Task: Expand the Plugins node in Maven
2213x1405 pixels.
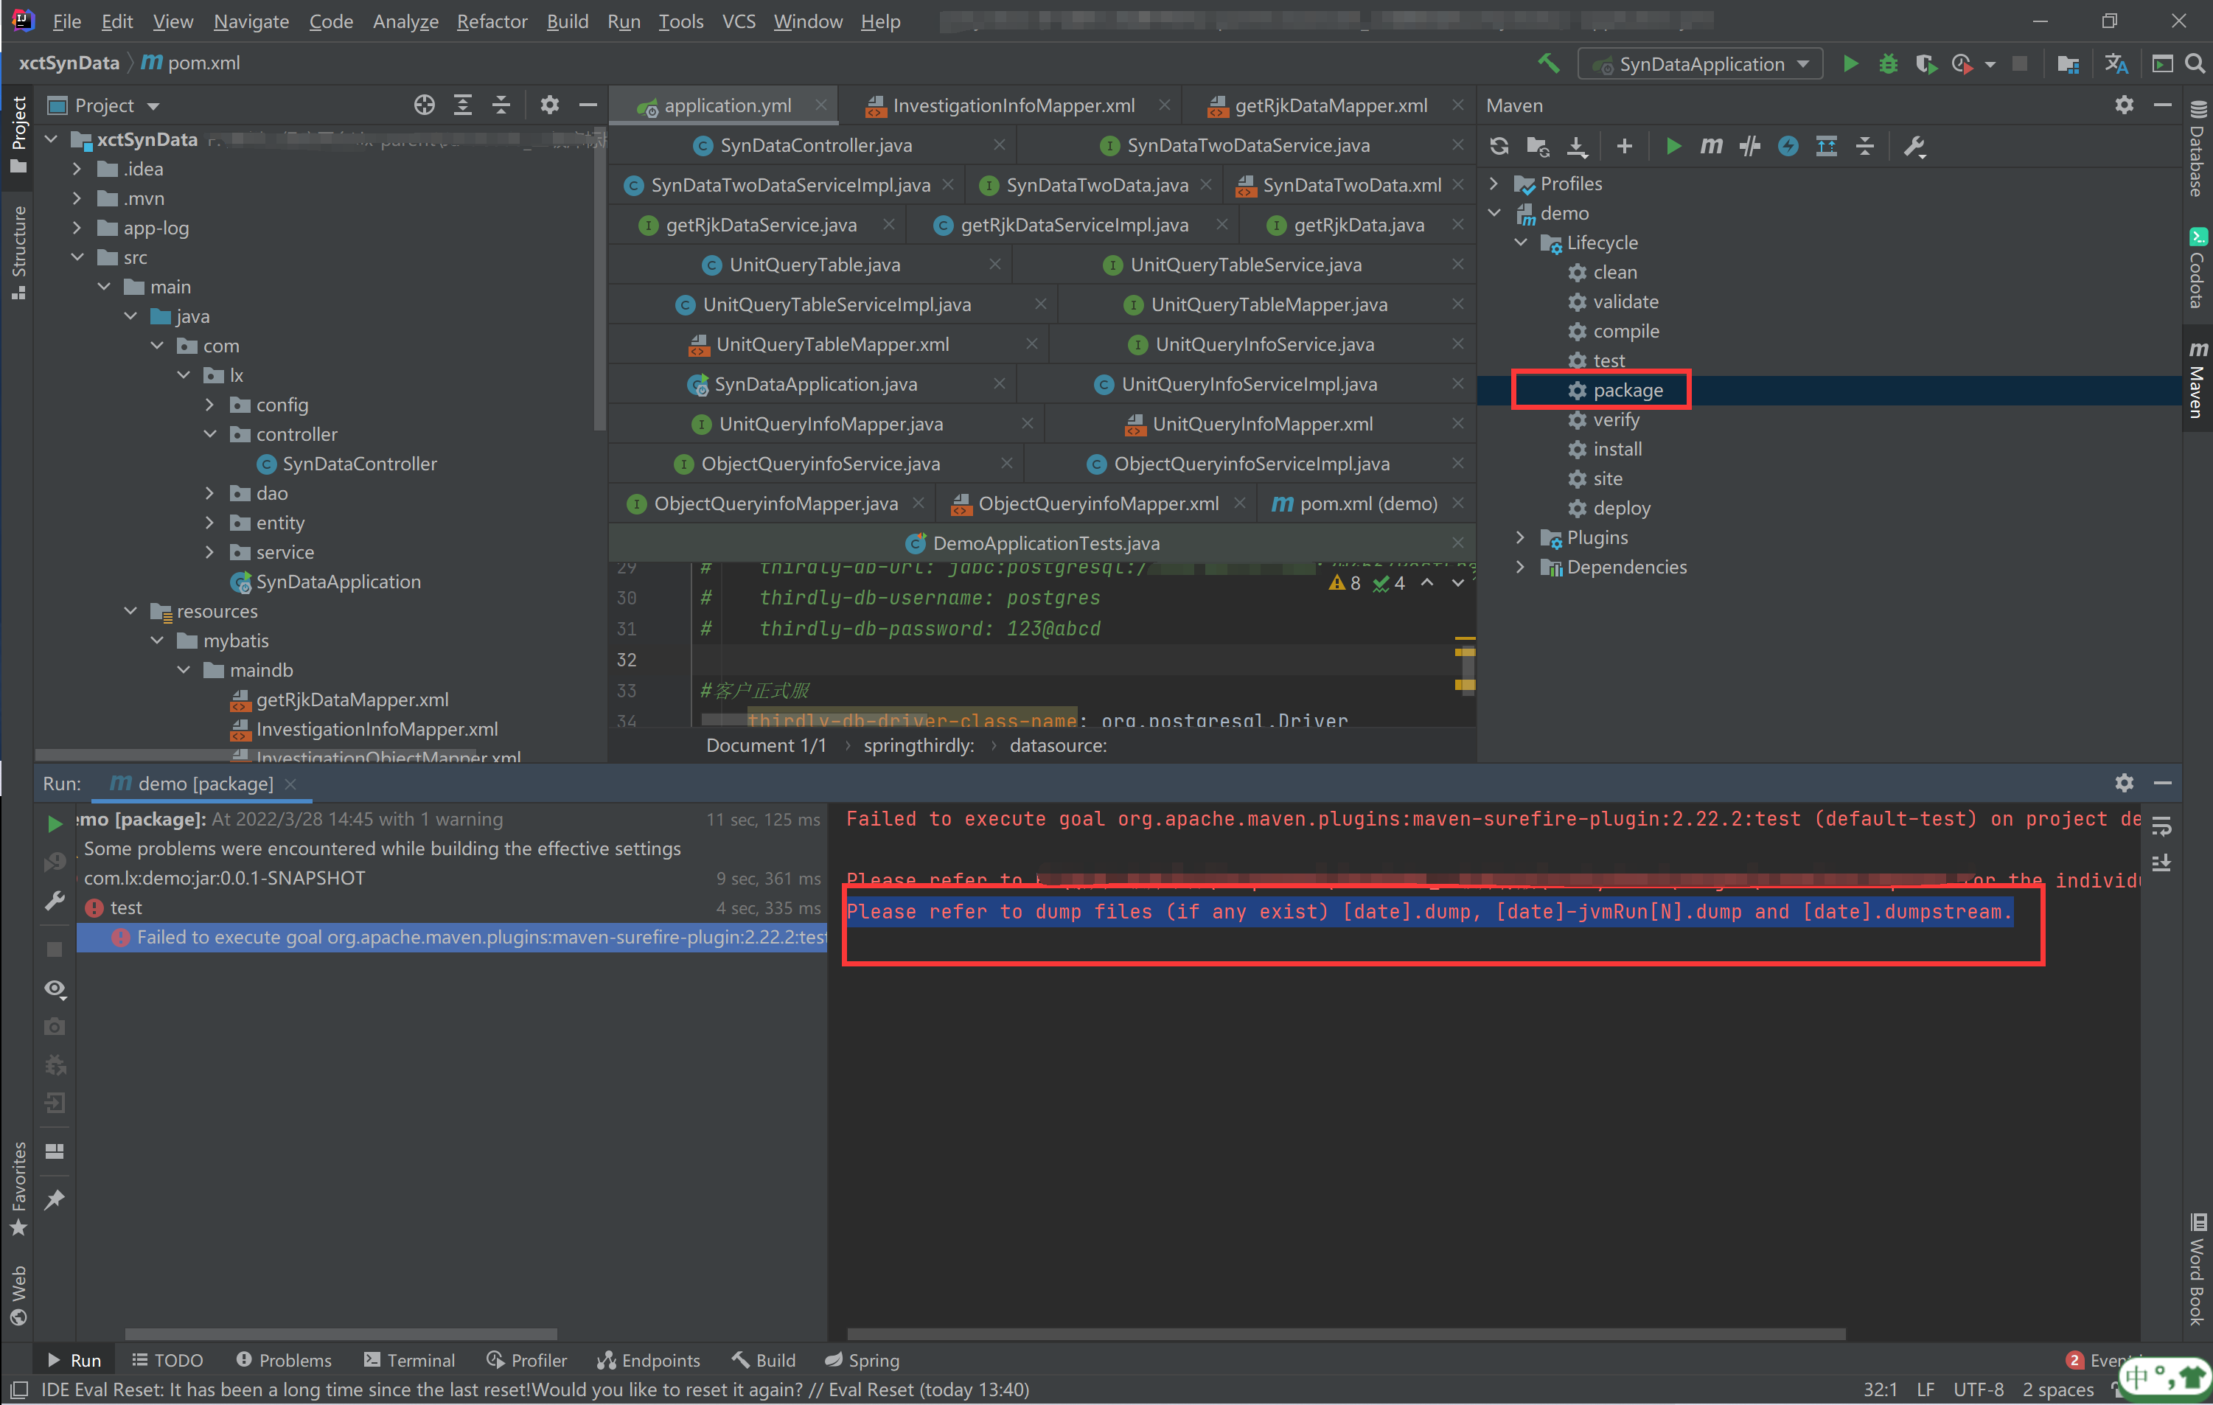Action: pos(1520,537)
